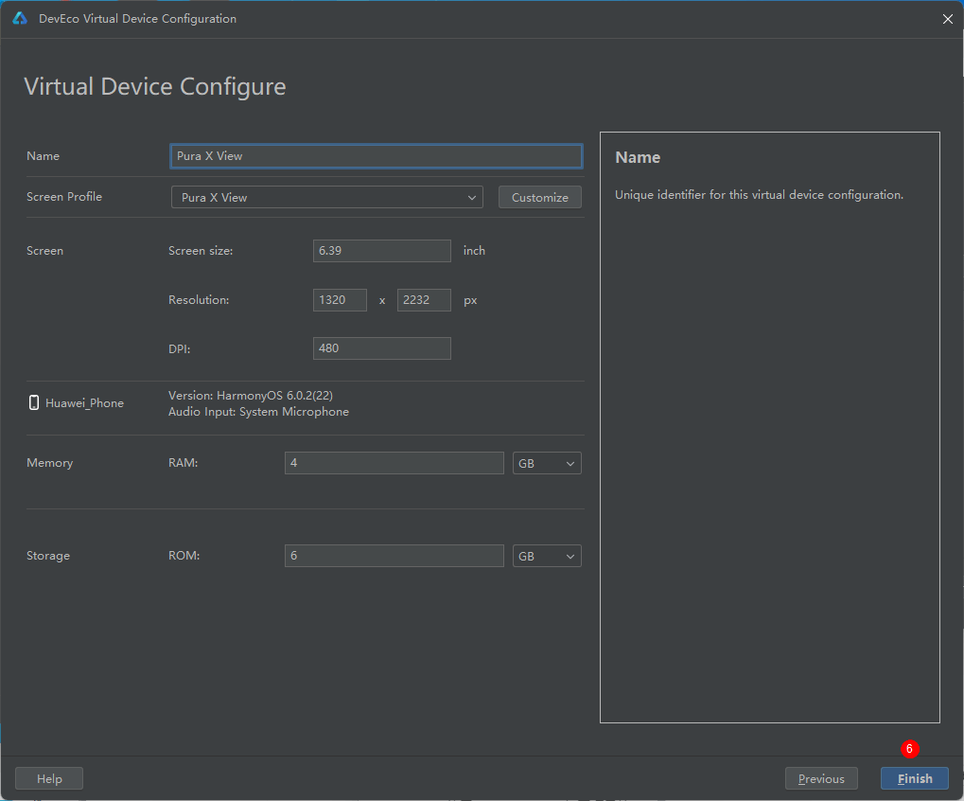Open the RAM unit GB dropdown
This screenshot has height=801, width=964.
coord(547,463)
